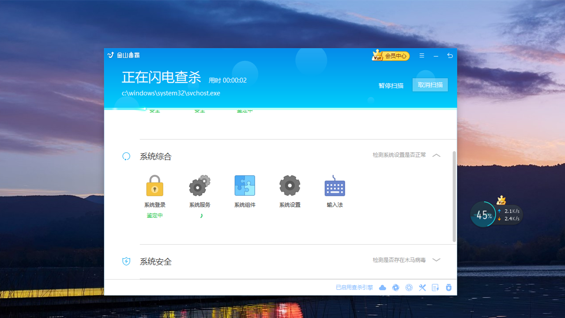The width and height of the screenshot is (565, 318).
Task: Click the circular wheel engine icon in footer
Action: pos(409,288)
